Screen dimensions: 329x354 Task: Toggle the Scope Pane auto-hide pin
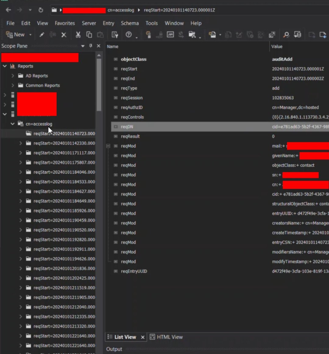(x=90, y=46)
